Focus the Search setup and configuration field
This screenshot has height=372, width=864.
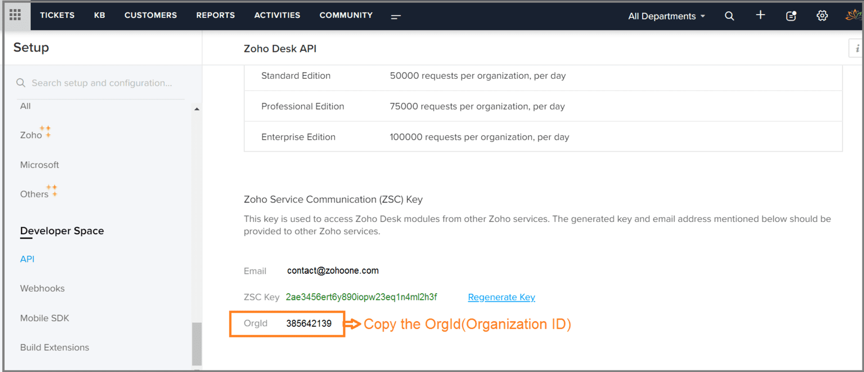[101, 83]
